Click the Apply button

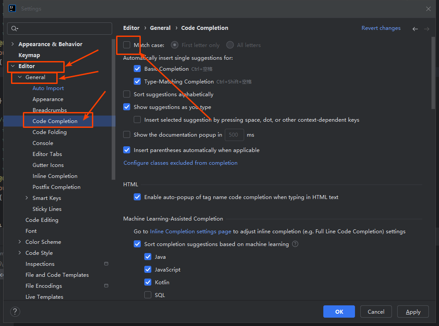tap(413, 312)
